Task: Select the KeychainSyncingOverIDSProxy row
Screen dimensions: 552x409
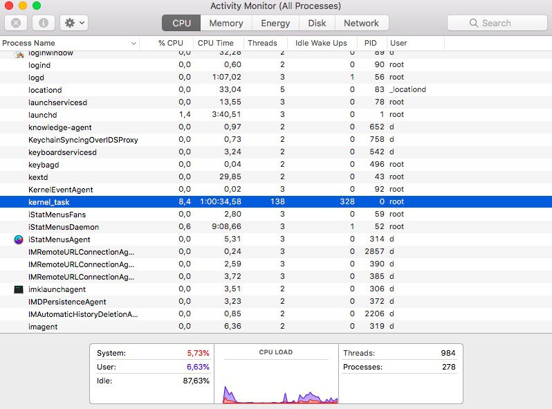Action: [x=276, y=140]
